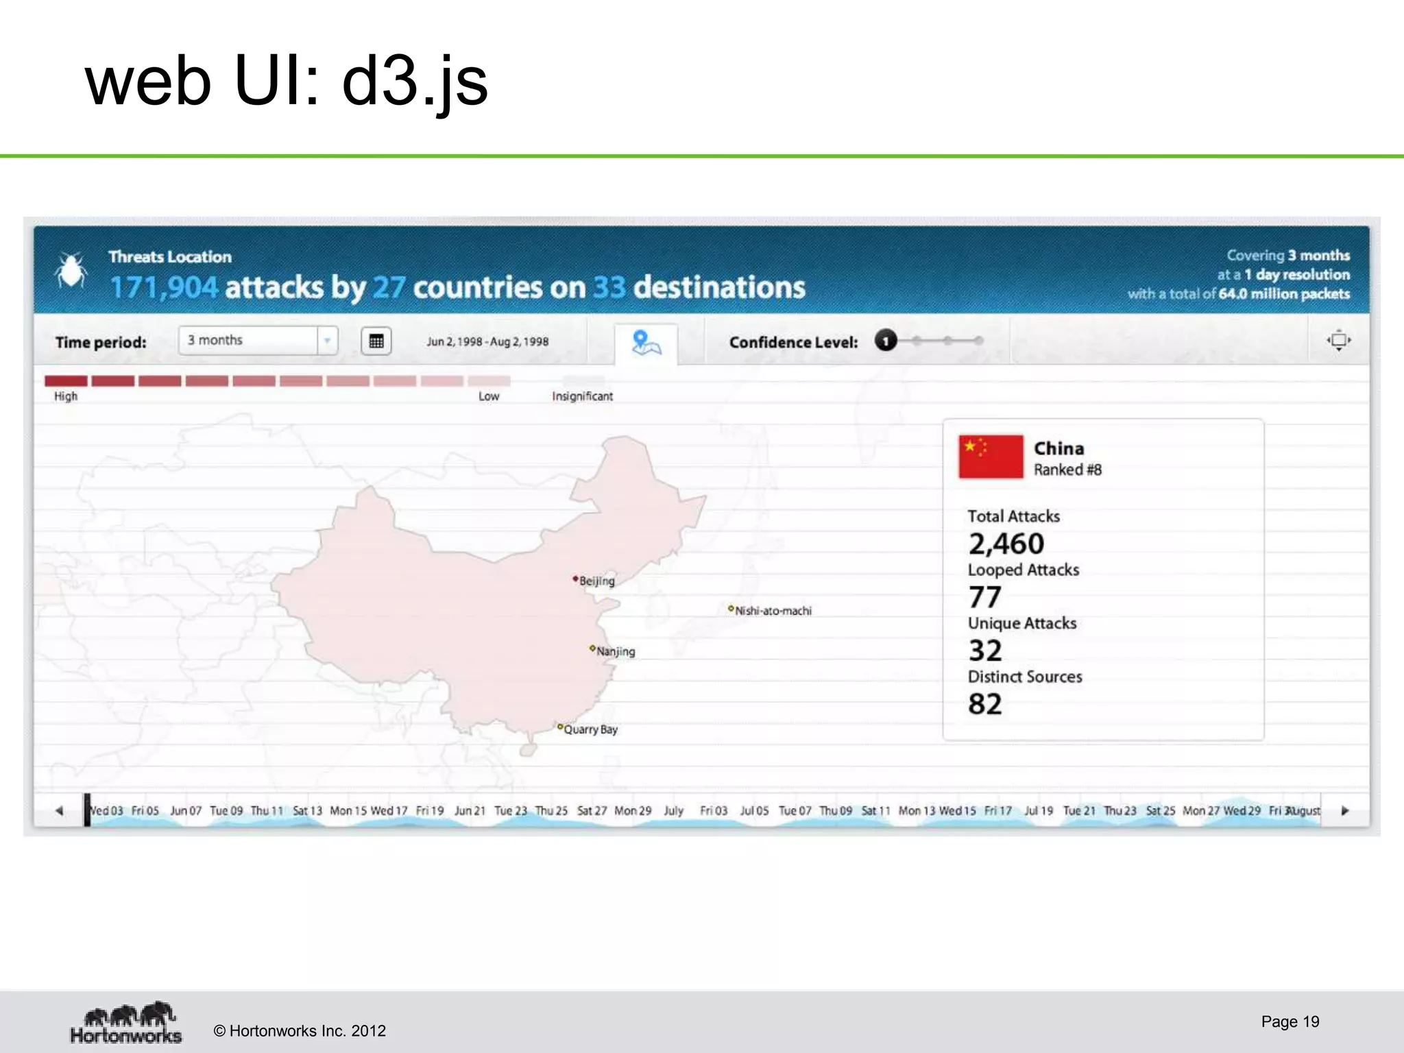
Task: Click Unique Attacks value 32
Action: (x=985, y=651)
